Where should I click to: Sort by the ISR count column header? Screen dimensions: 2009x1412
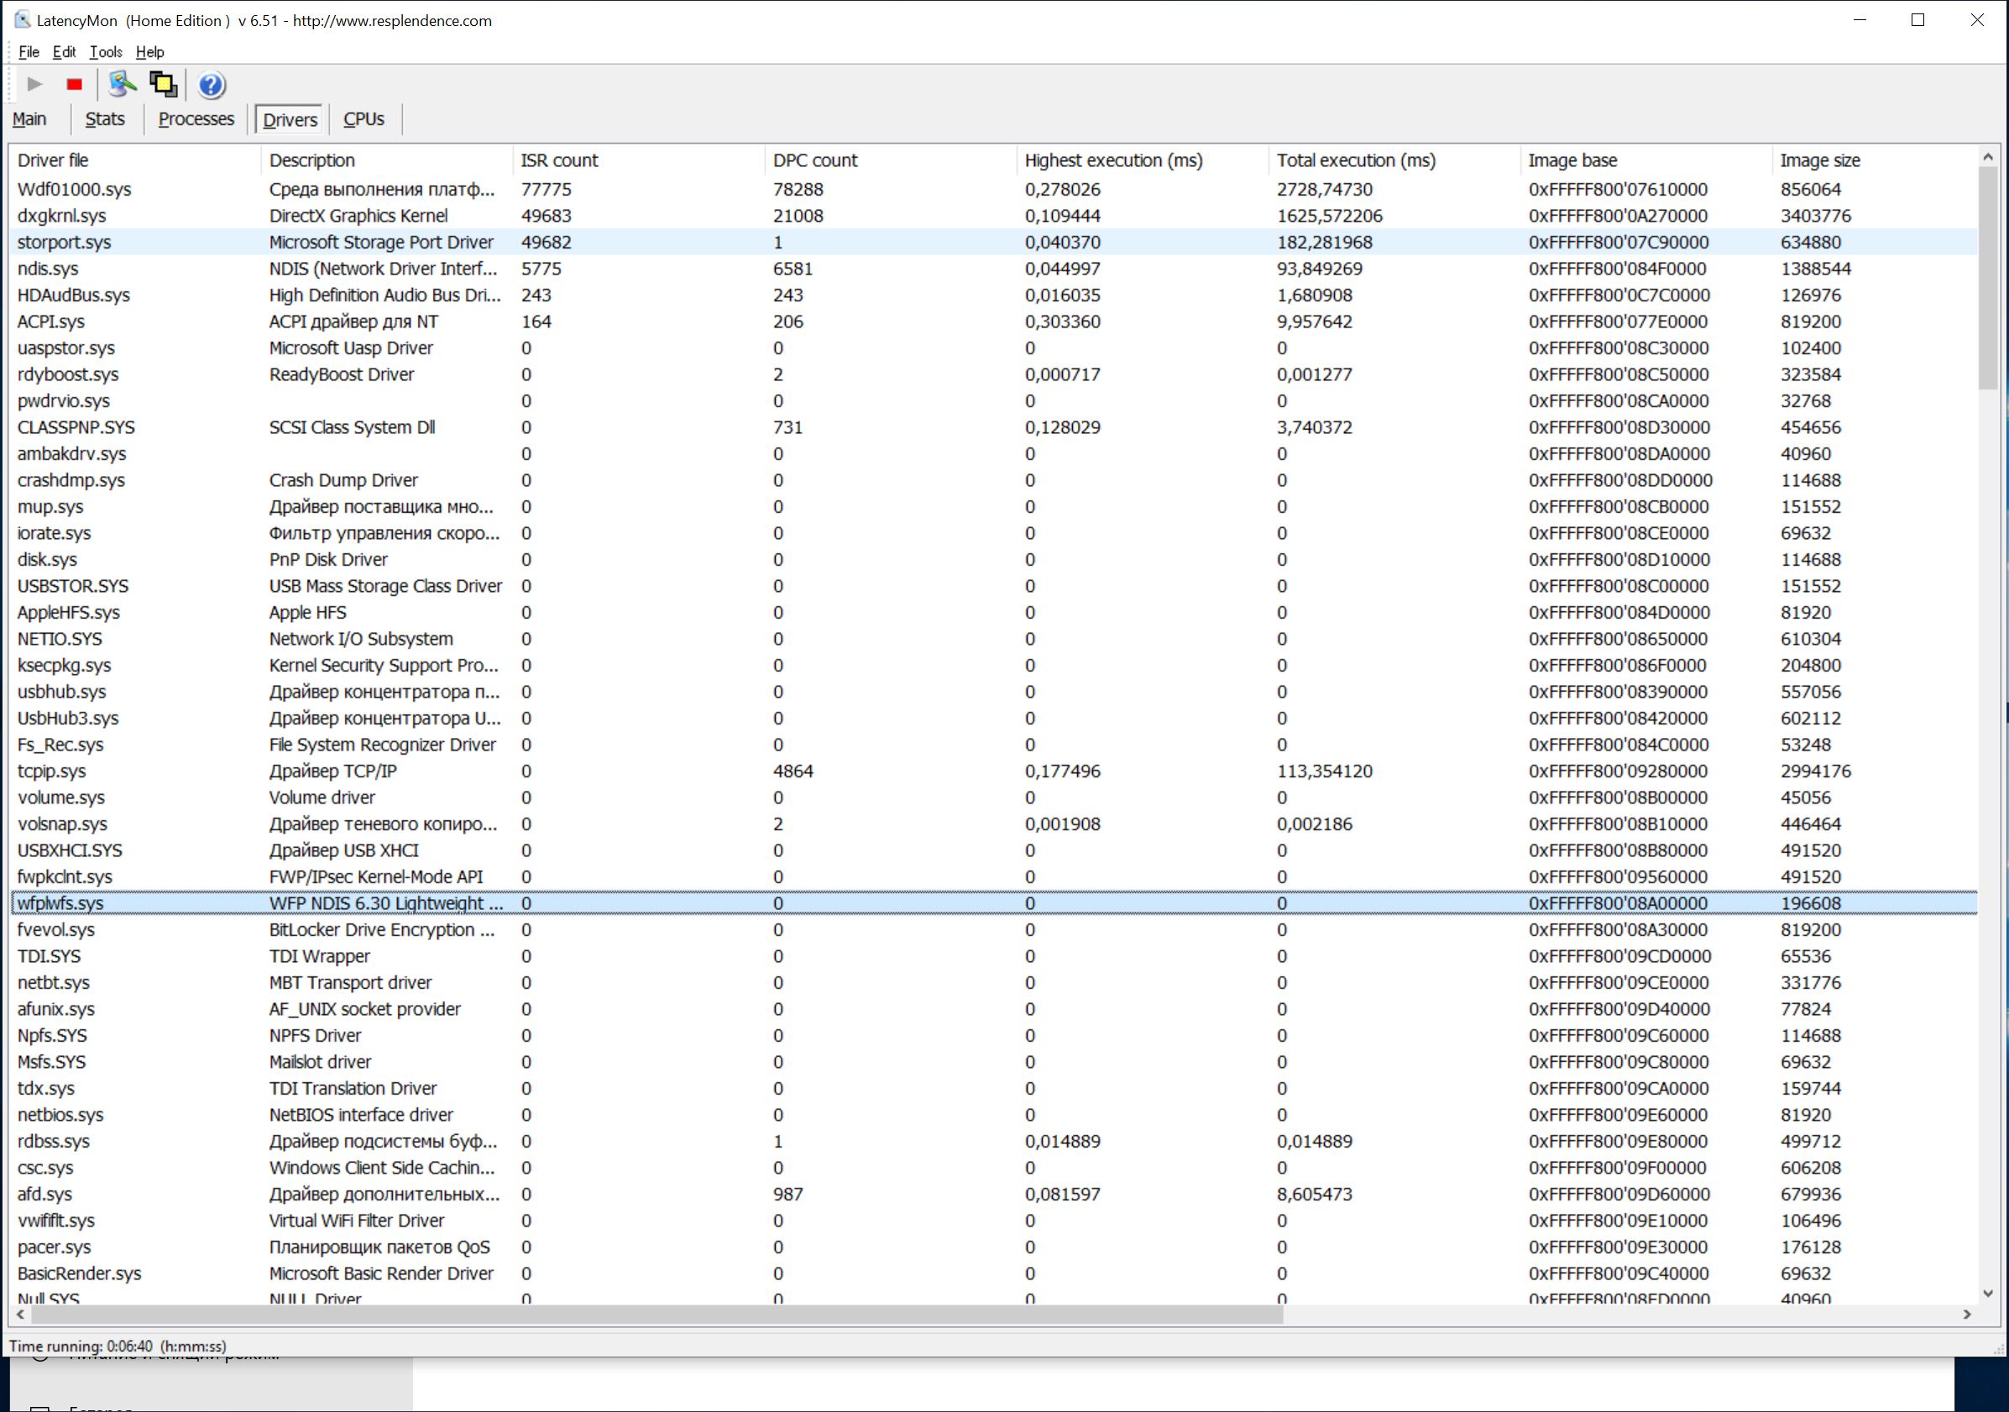(x=559, y=160)
